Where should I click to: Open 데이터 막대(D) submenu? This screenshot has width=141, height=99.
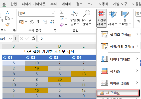click(118, 59)
